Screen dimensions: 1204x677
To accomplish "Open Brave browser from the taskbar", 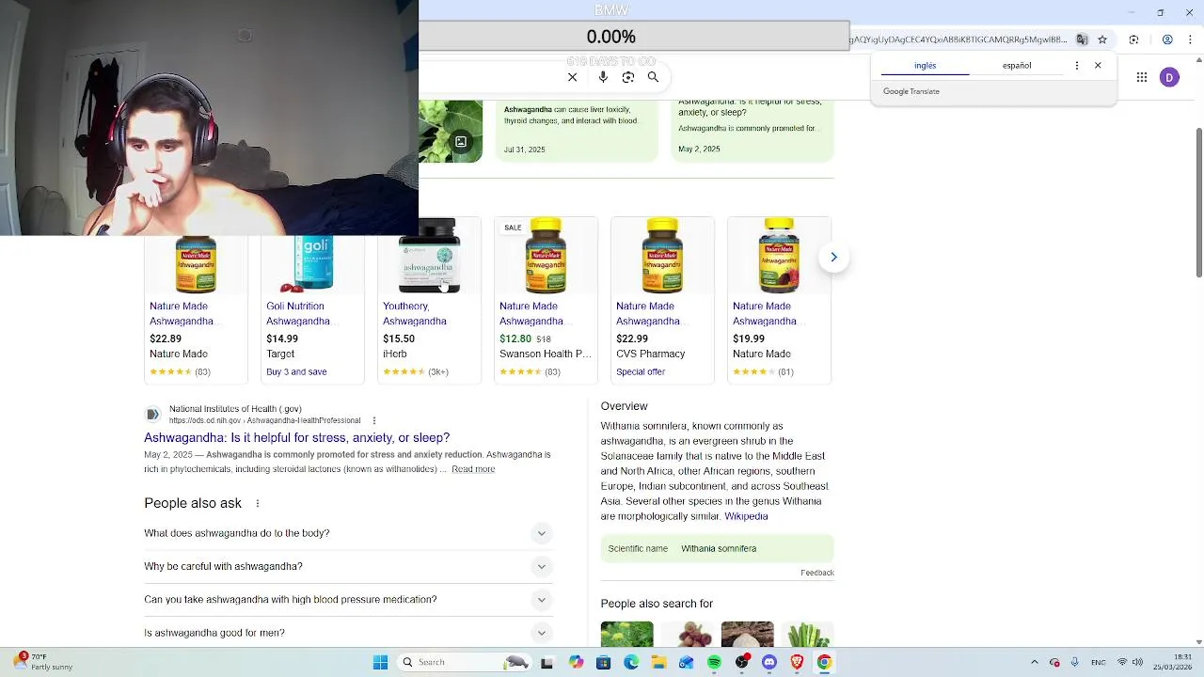I will coord(797,662).
